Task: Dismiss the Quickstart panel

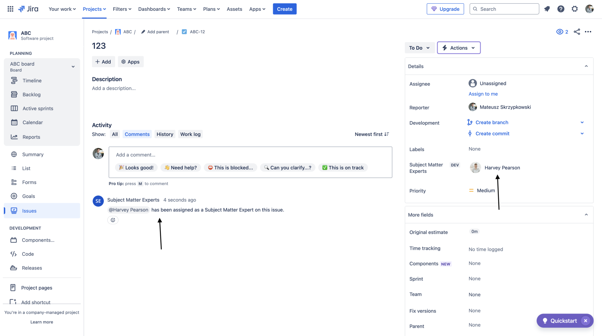Action: [x=586, y=321]
